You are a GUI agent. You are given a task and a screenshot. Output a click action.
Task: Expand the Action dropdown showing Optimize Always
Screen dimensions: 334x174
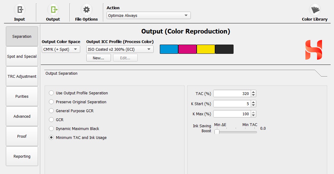point(149,15)
